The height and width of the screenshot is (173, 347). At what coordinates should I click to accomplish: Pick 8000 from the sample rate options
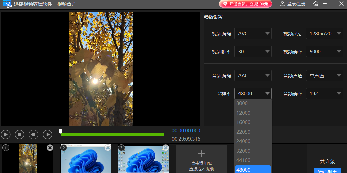pyautogui.click(x=253, y=103)
